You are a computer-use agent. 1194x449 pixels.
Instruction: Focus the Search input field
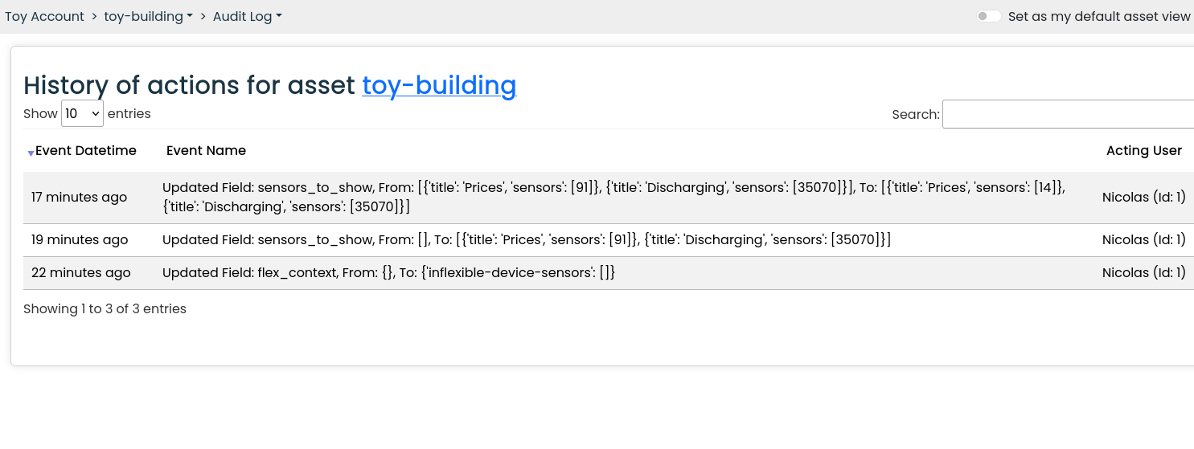[x=1068, y=114]
